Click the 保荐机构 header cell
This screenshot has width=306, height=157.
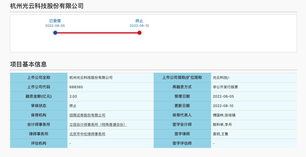click(39, 115)
